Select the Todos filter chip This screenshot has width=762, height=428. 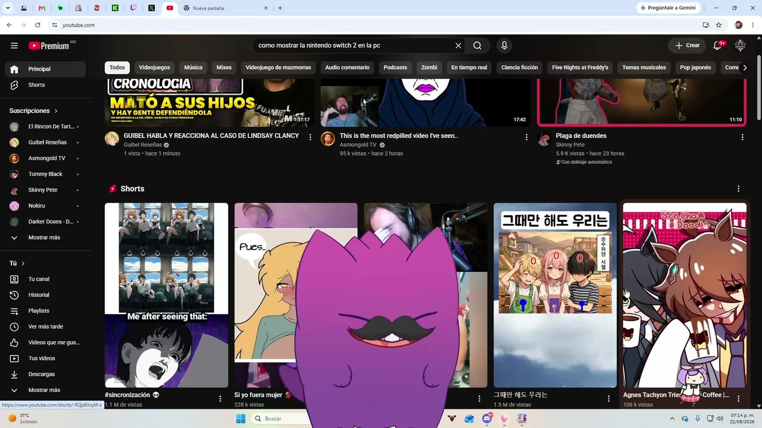[x=117, y=68]
